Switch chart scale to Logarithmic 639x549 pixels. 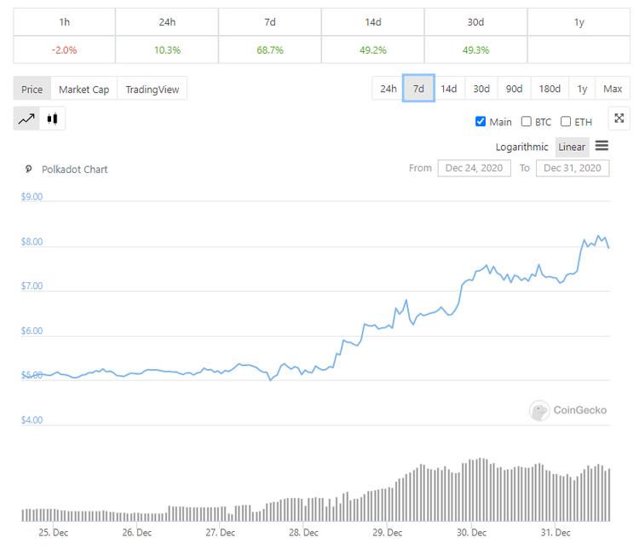point(521,147)
